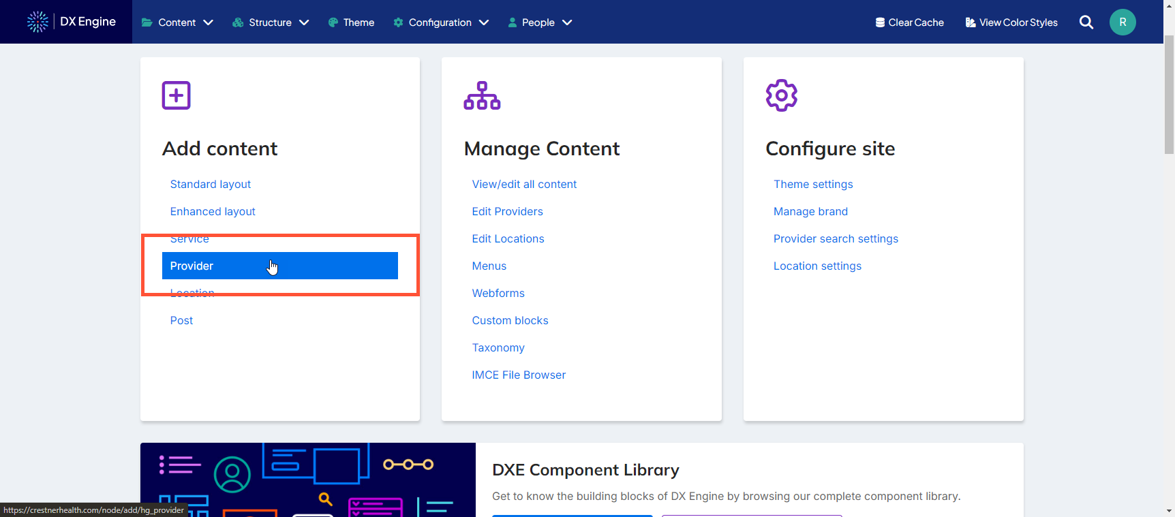Expand the People dropdown chevron

point(567,22)
